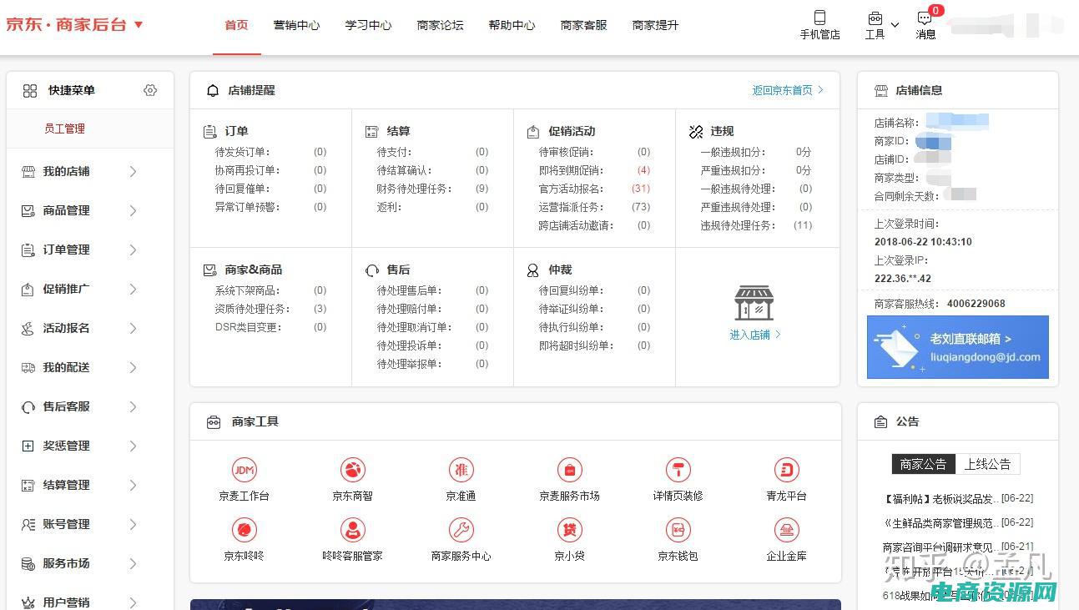Open the 违规待处理任务 count (11)
Screen dimensions: 1079x610
803,225
